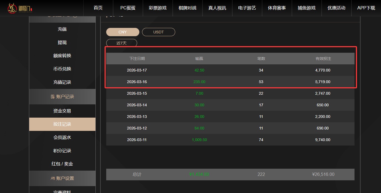Select the 近7天 date filter
Image resolution: width=381 pixels, height=193 pixels.
[121, 43]
